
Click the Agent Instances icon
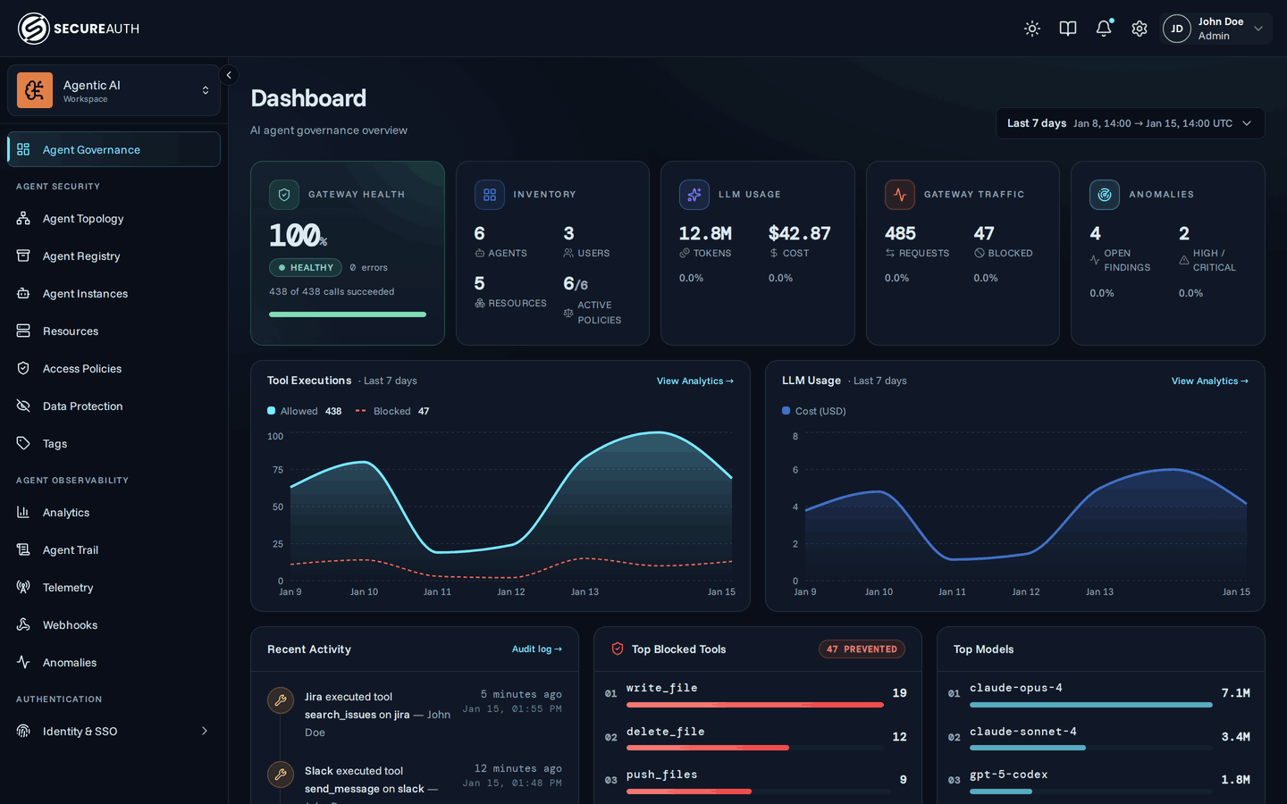[x=23, y=293]
